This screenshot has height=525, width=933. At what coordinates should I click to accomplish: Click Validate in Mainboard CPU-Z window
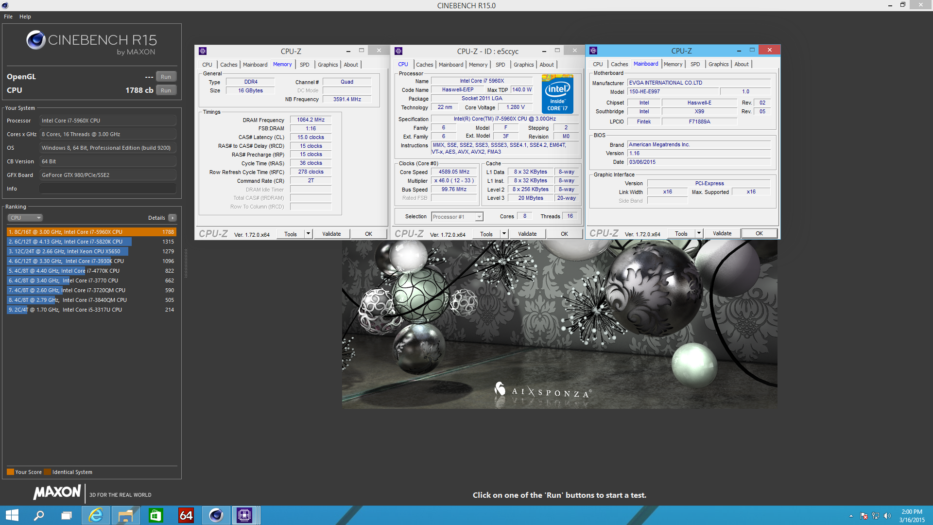[x=722, y=233]
